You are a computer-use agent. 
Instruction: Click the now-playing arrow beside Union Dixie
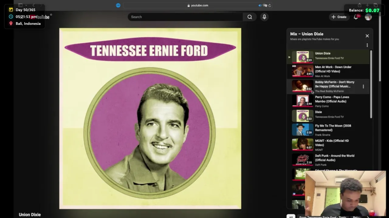(x=289, y=57)
